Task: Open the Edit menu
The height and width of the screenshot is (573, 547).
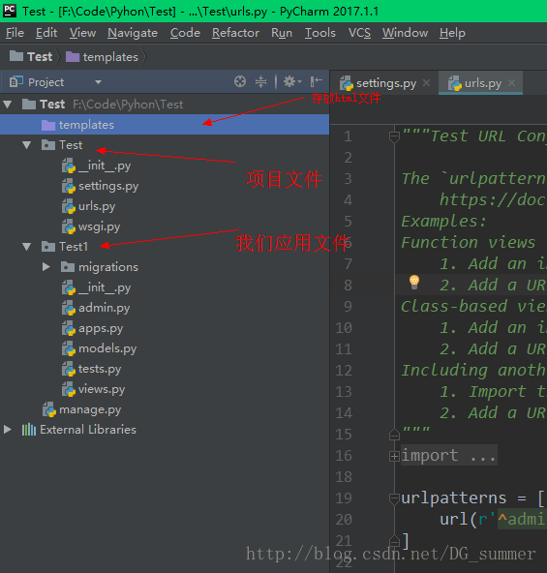Action: [x=46, y=33]
